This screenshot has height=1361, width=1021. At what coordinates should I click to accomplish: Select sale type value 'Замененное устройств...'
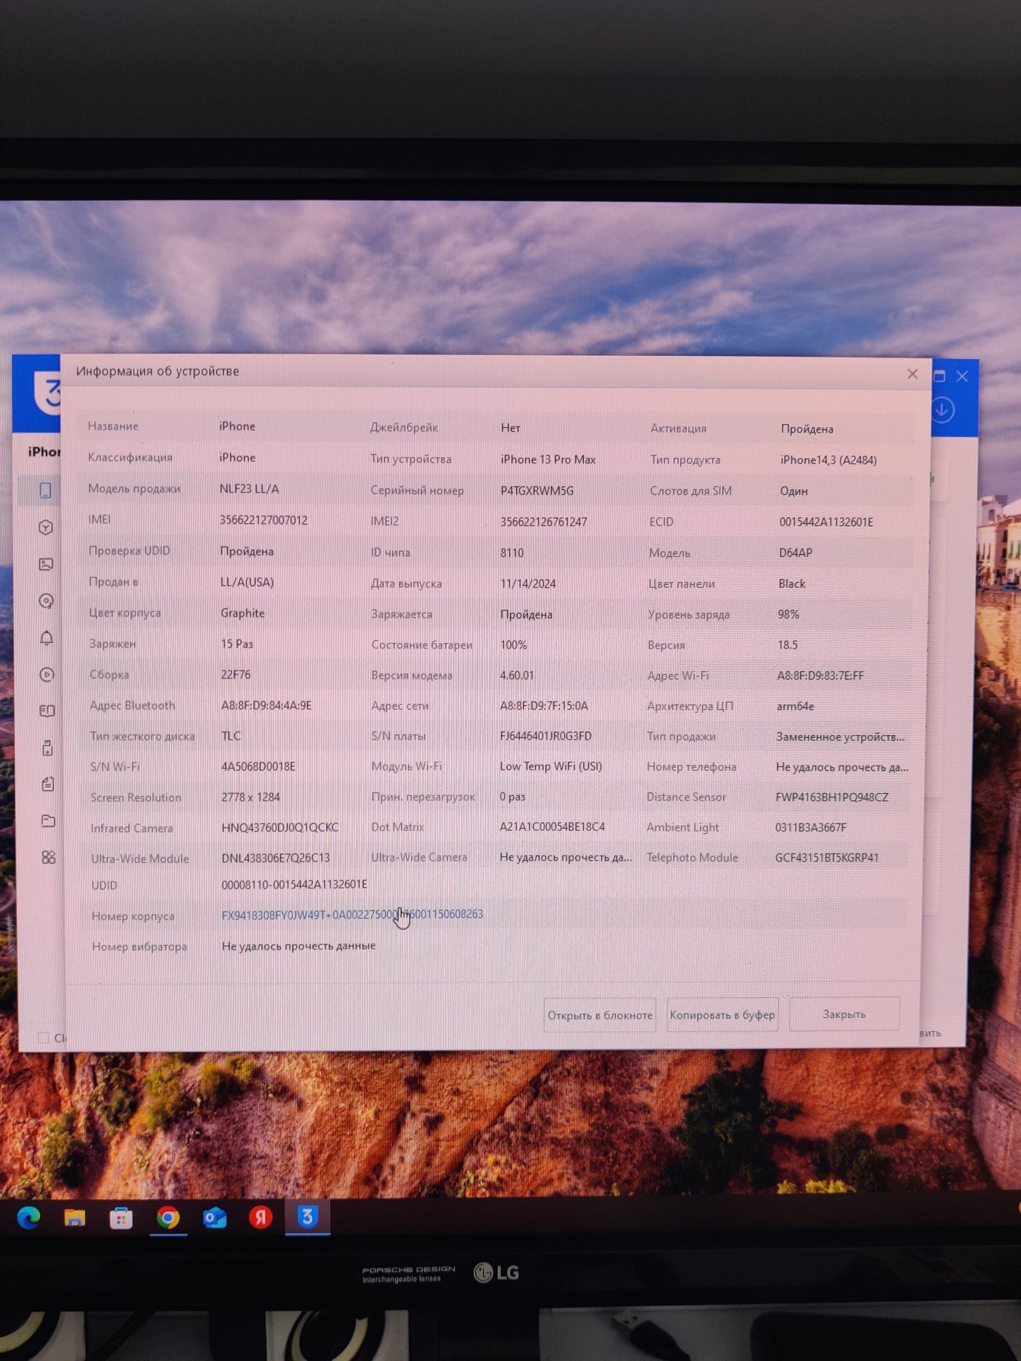pyautogui.click(x=840, y=737)
